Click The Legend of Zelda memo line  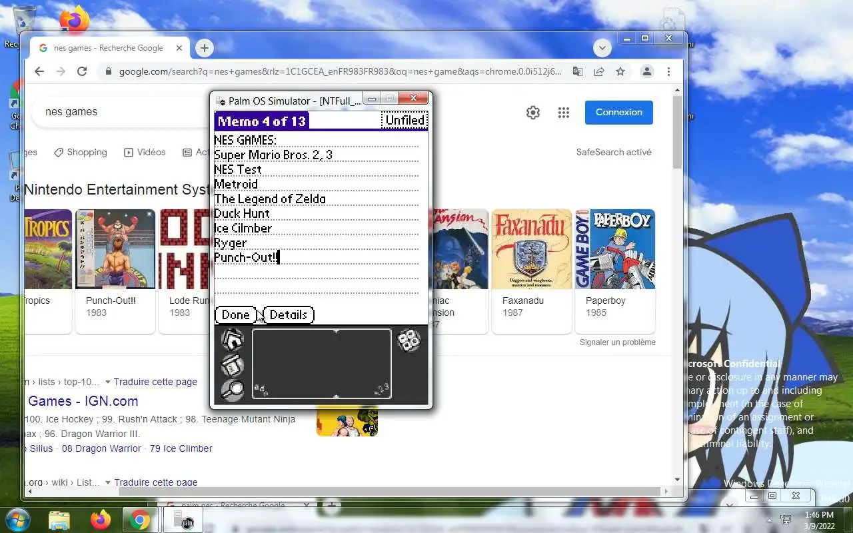point(270,199)
